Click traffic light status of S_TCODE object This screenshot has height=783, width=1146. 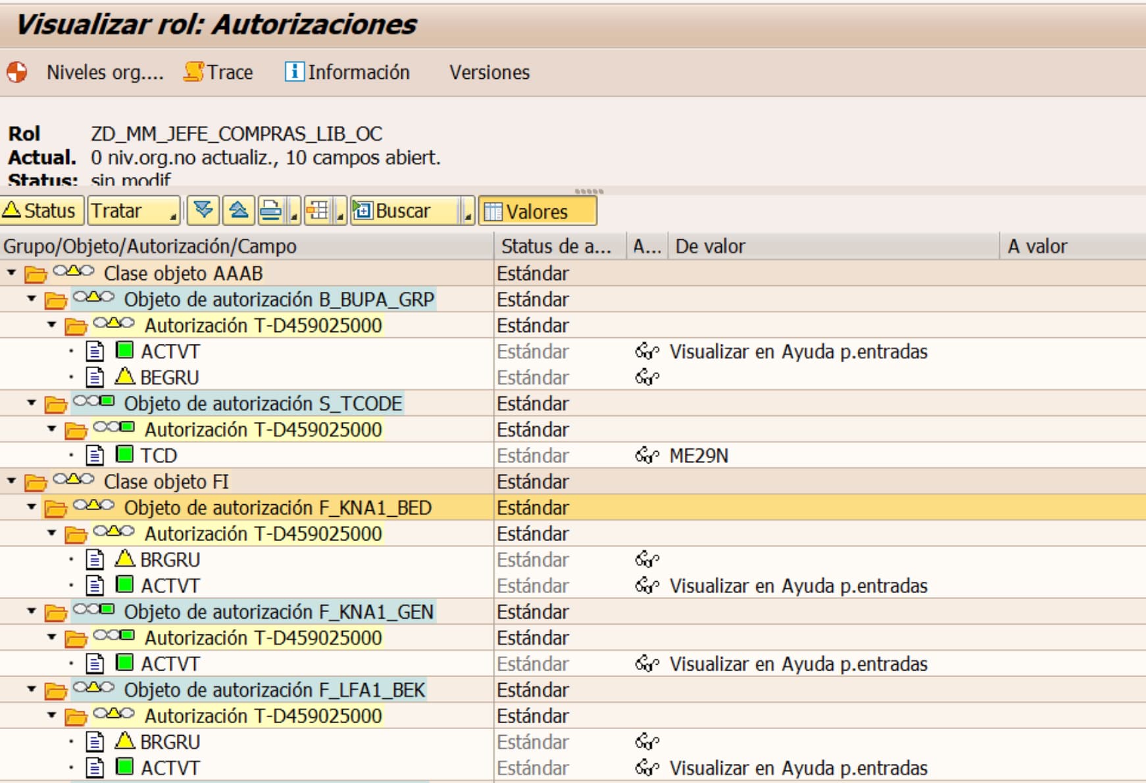pos(93,402)
